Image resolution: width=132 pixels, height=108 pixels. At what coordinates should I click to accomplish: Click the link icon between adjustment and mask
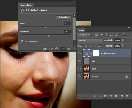point(91,53)
